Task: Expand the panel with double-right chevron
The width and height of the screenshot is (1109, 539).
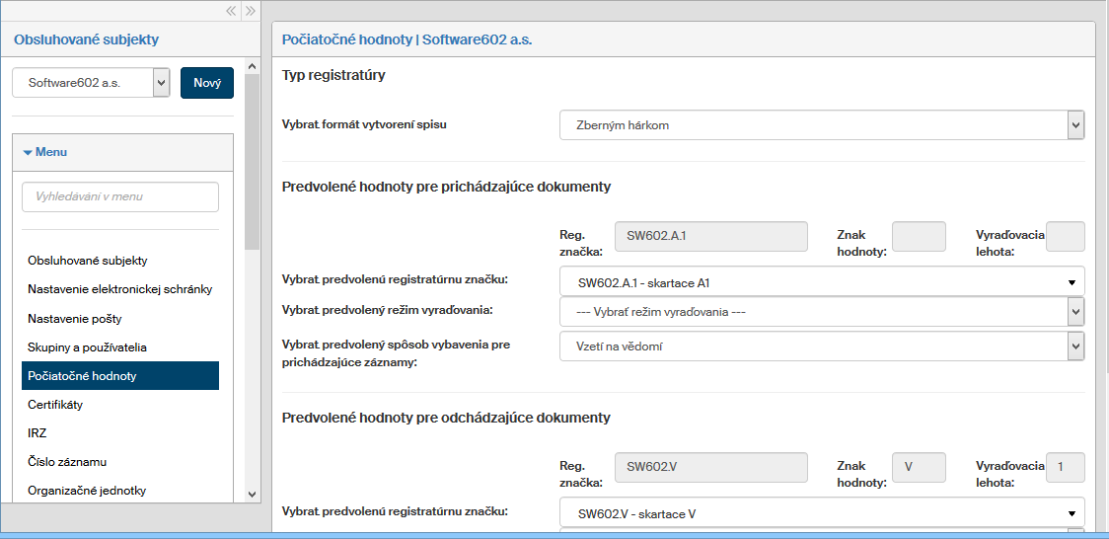Action: point(251,11)
